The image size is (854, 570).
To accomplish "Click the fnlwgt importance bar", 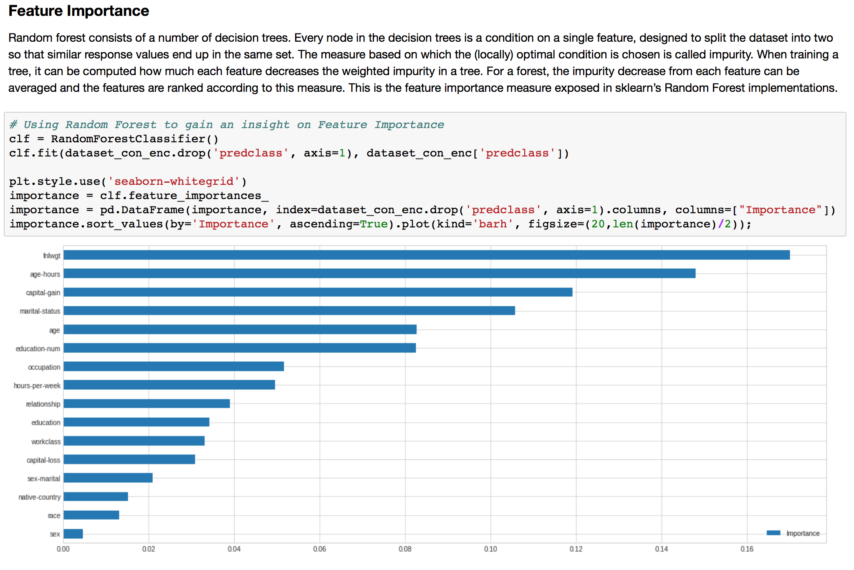I will (x=426, y=255).
